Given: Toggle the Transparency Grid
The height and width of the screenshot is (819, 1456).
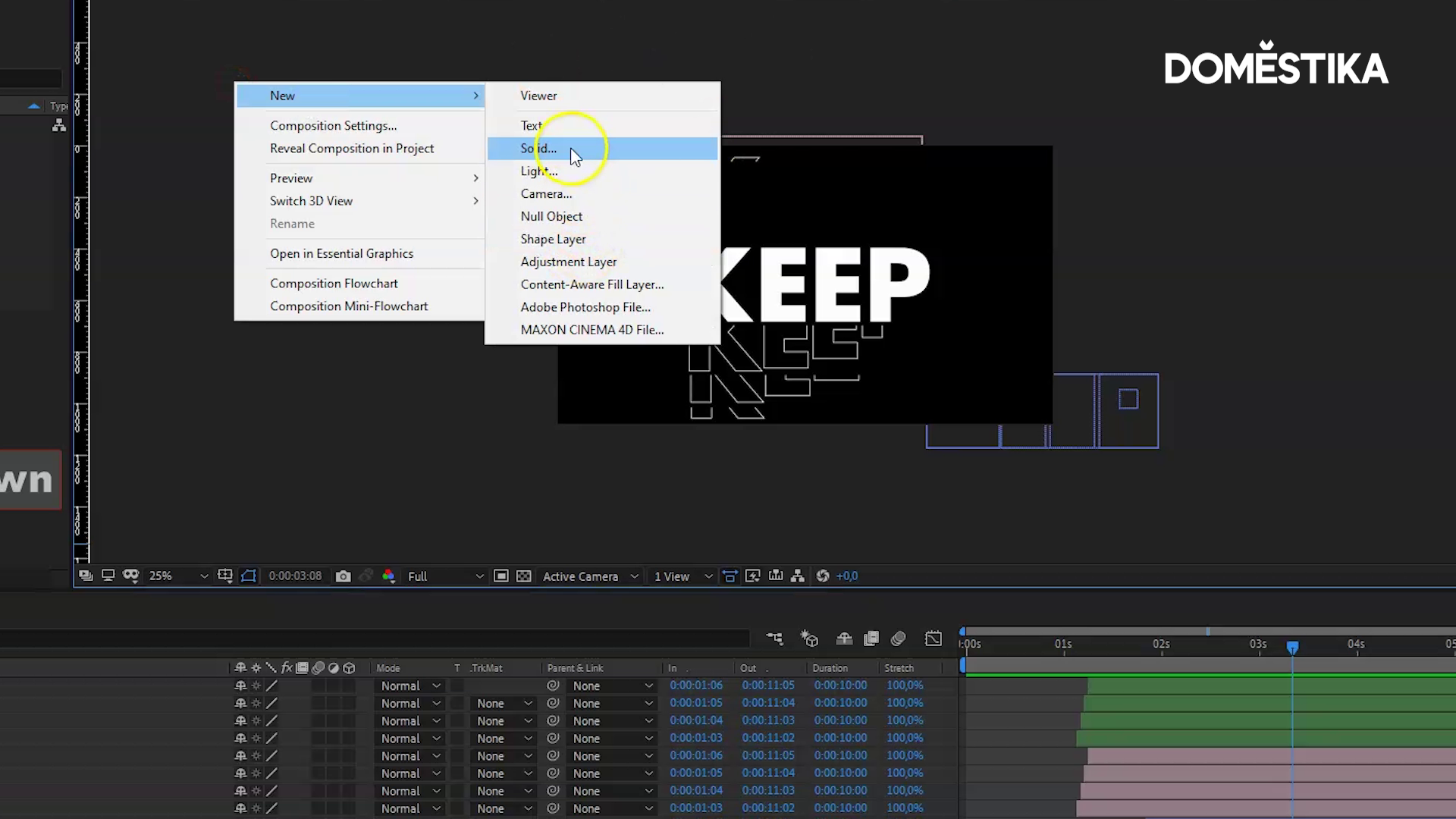Looking at the screenshot, I should (x=523, y=576).
